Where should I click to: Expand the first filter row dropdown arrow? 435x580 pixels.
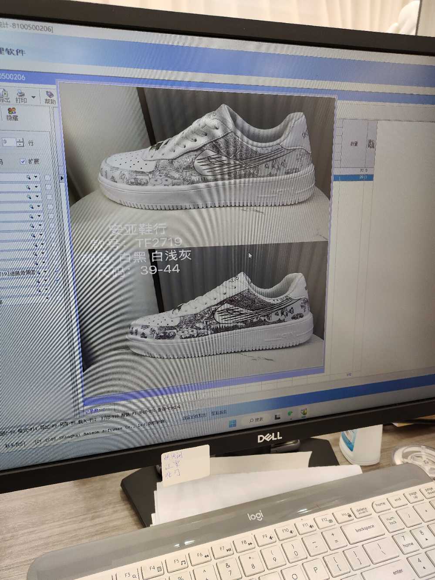click(36, 177)
